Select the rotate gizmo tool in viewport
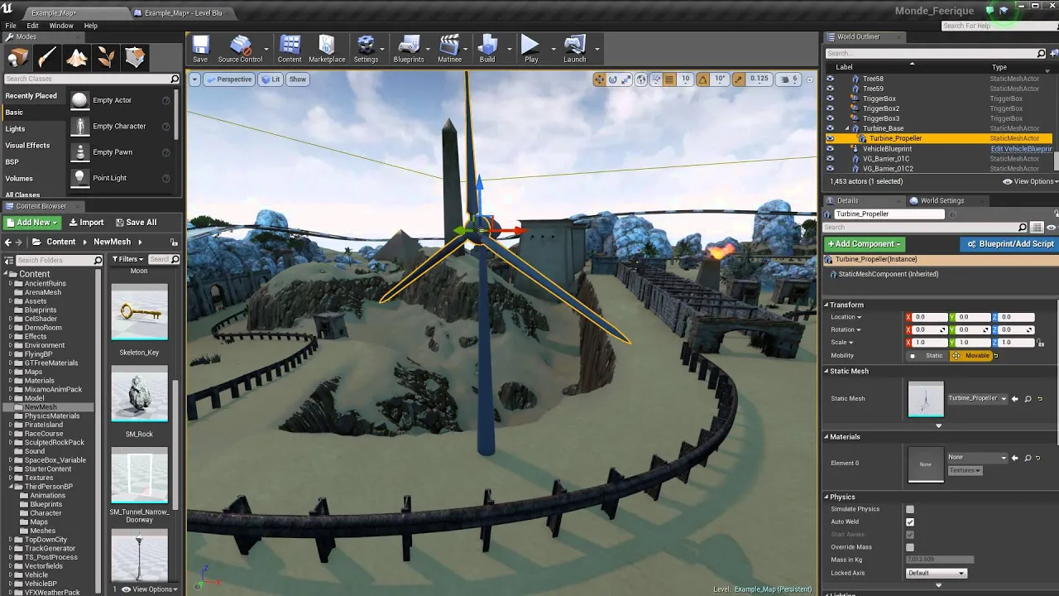The width and height of the screenshot is (1059, 596). 613,79
